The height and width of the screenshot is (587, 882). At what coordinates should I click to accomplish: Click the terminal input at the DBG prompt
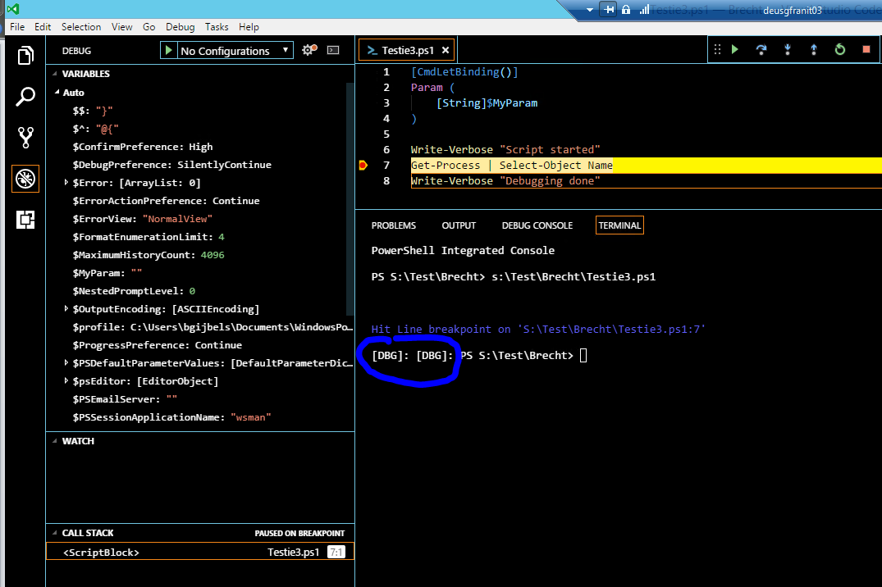583,355
